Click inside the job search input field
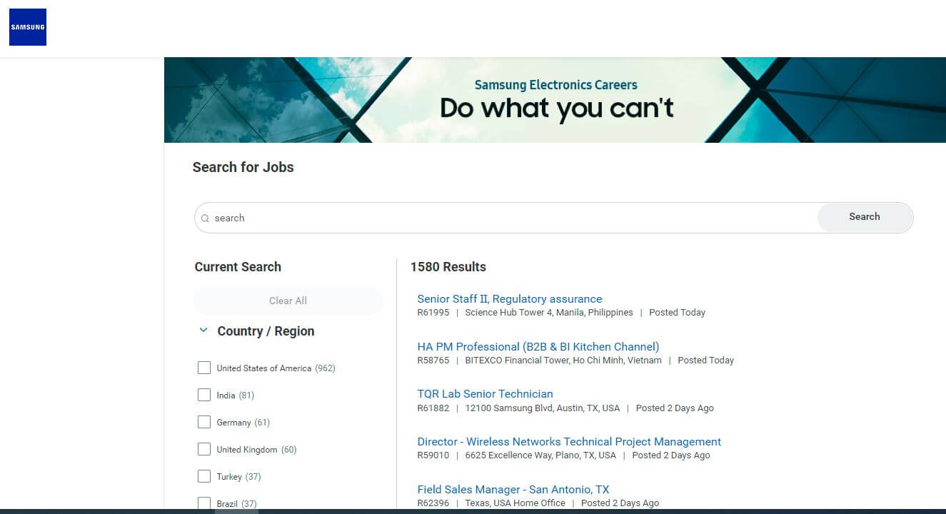 click(428, 217)
